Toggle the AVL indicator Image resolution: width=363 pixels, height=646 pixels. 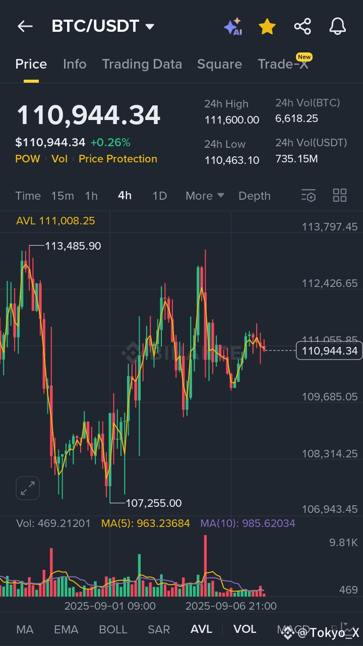pos(201,629)
